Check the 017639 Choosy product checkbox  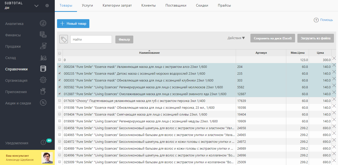pos(60,101)
